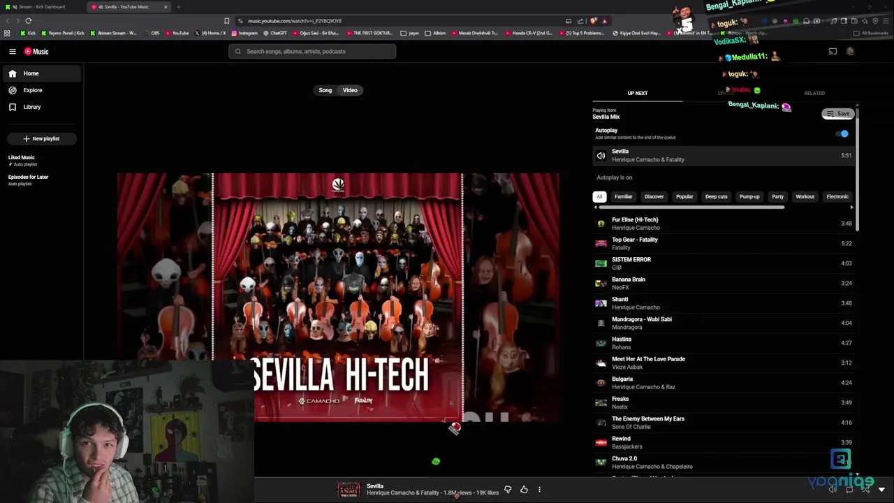Open the OBS bookmark
Viewport: 894px width, 503px height.
click(151, 33)
